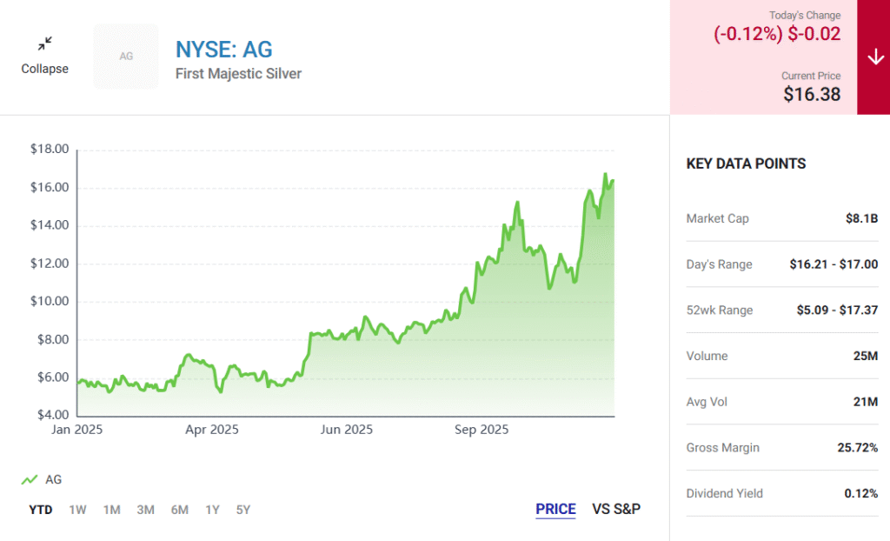The width and height of the screenshot is (890, 541).
Task: Show the 5Y price history
Action: click(x=243, y=510)
